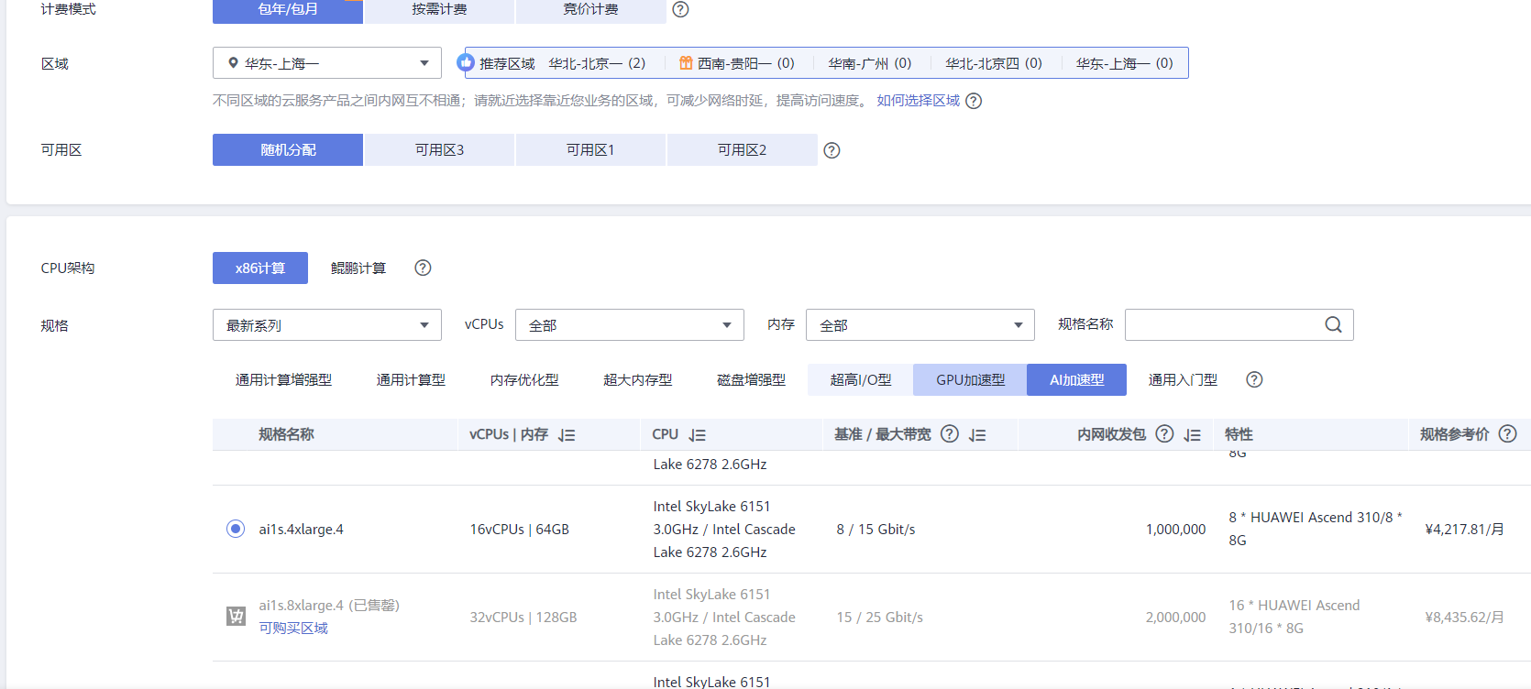Screen dimensions: 1531x689
Task: Click the help icon beside billing mode tabs
Action: pyautogui.click(x=680, y=9)
